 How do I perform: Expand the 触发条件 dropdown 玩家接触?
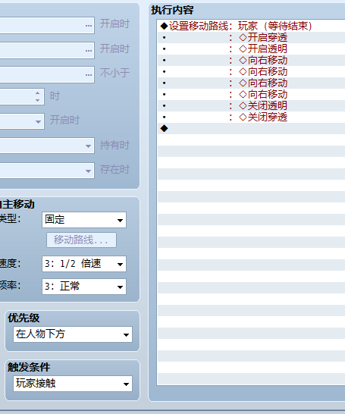pyautogui.click(x=73, y=384)
